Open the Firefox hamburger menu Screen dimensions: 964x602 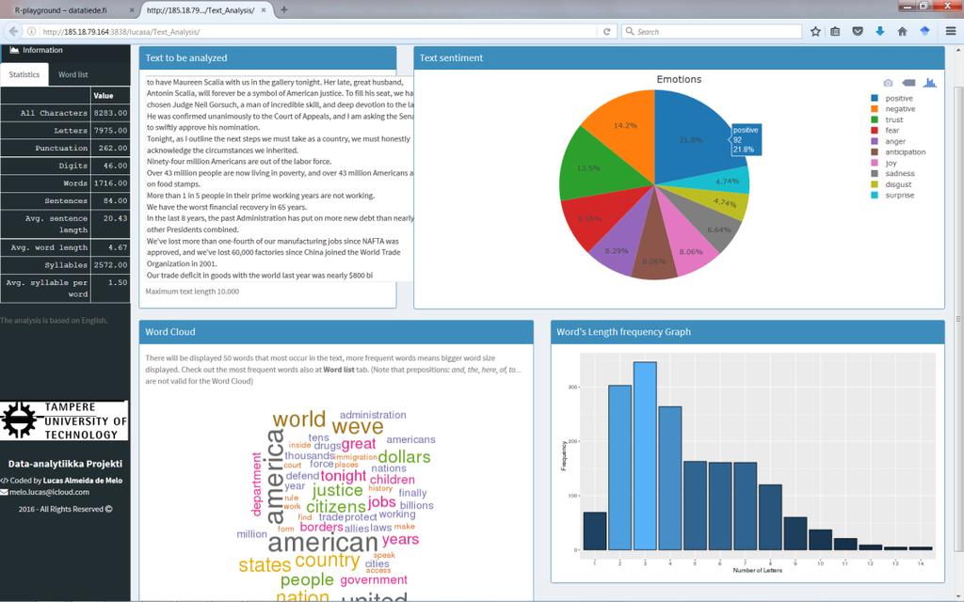[951, 31]
